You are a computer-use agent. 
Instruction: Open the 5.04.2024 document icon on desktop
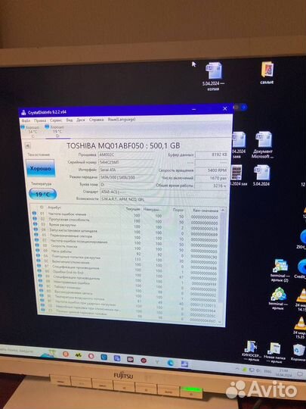click(x=261, y=175)
